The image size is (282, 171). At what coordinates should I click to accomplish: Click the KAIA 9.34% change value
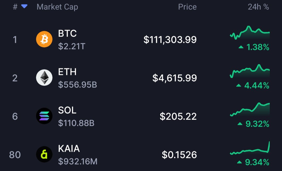pyautogui.click(x=257, y=162)
